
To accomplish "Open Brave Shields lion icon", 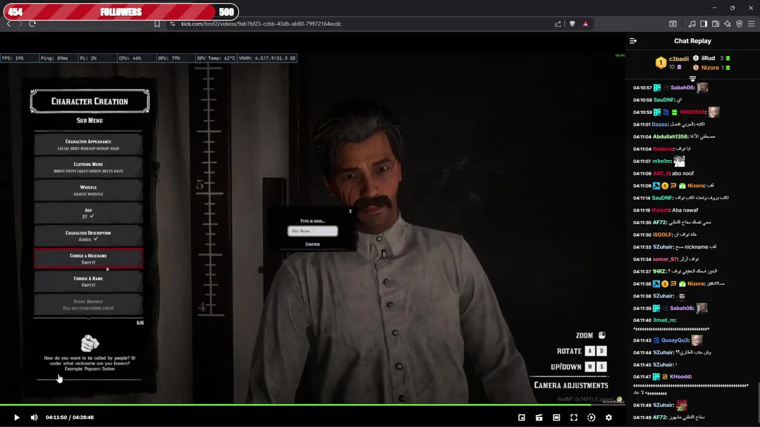I will (572, 24).
